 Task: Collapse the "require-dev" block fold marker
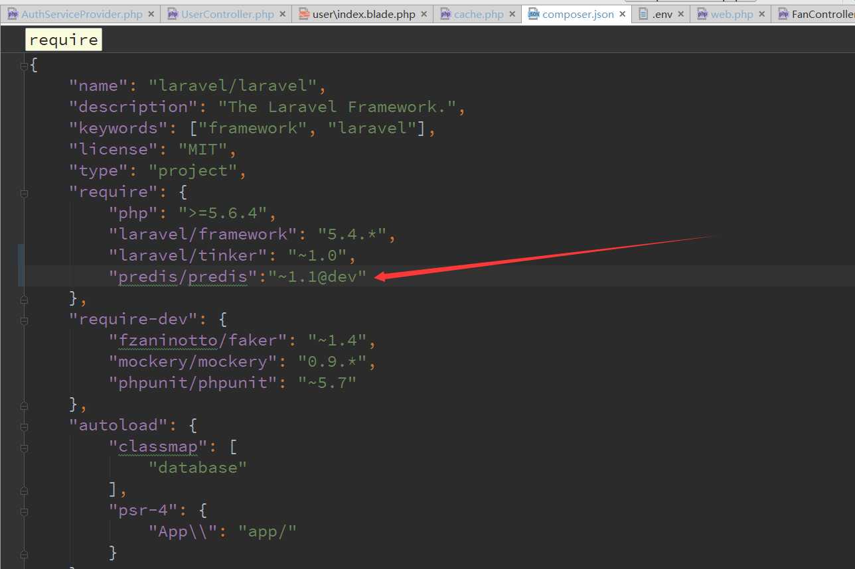pos(24,320)
